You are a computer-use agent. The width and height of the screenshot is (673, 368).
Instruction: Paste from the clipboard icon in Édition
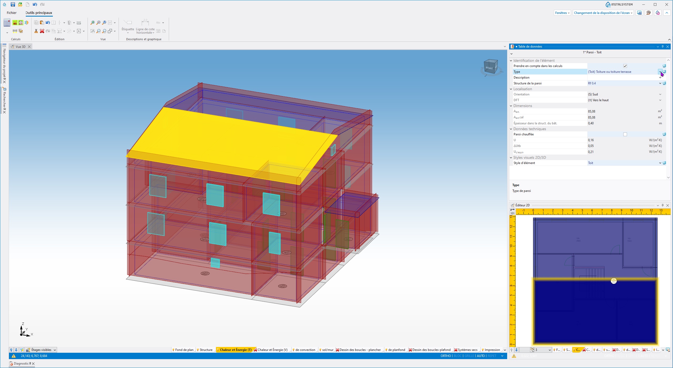[x=42, y=23]
